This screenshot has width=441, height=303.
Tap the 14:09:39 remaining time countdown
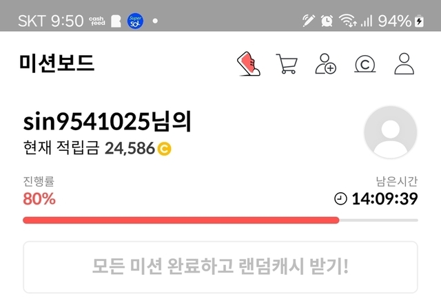tap(384, 199)
